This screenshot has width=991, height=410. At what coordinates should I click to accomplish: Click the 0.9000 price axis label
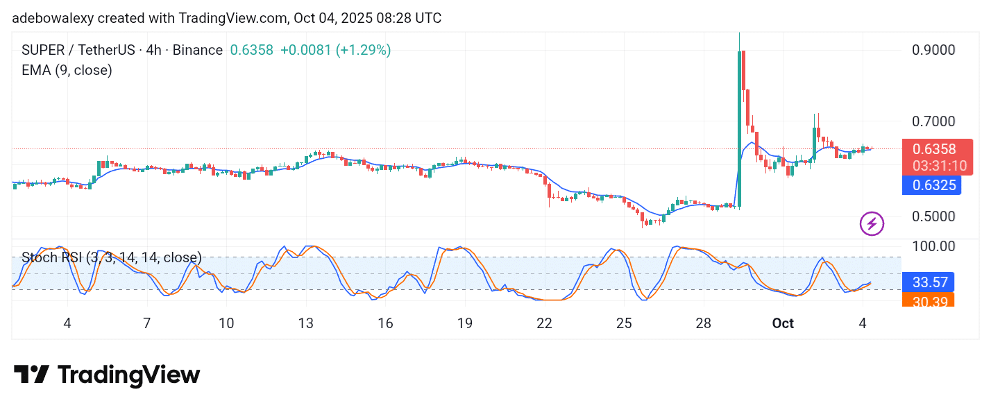pos(933,50)
